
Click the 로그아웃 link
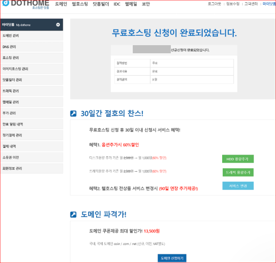click(x=215, y=4)
